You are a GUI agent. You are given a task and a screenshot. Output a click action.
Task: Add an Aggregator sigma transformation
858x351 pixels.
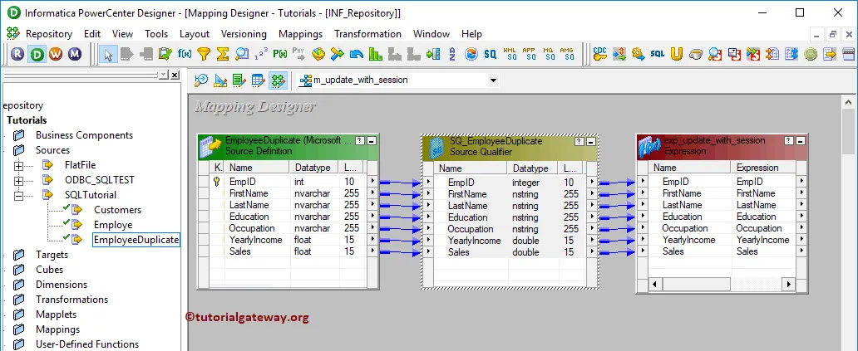[x=222, y=54]
